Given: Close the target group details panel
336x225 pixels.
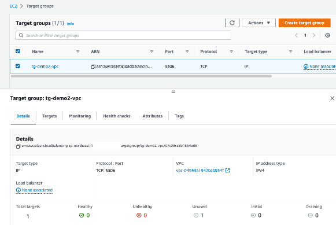Looking at the screenshot, I should [332, 98].
